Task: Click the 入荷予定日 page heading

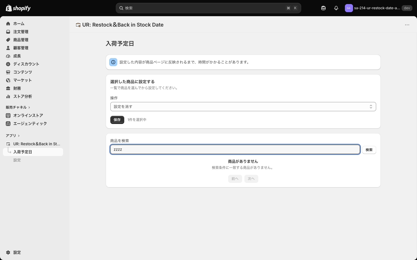Action: [x=120, y=44]
